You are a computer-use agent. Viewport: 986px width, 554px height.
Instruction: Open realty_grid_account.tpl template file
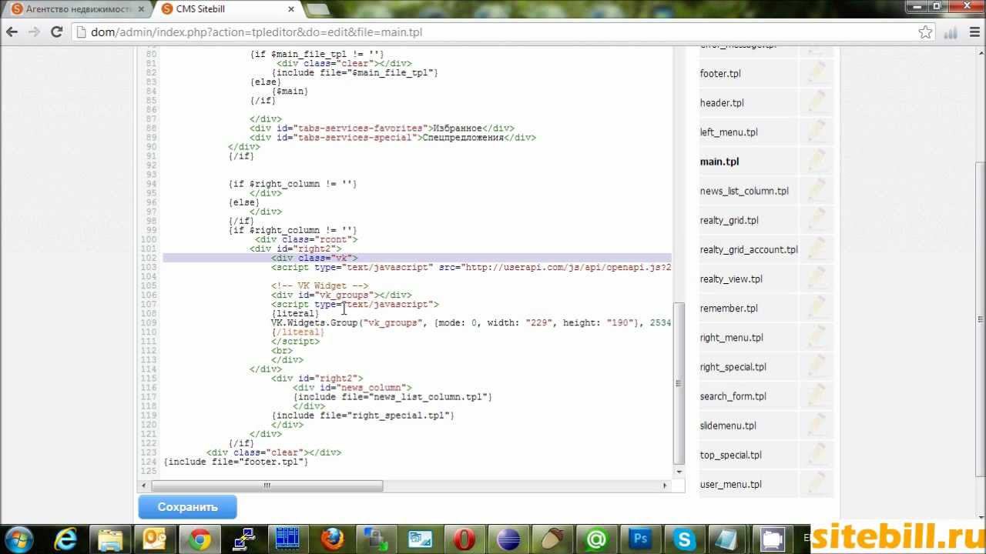pos(749,249)
